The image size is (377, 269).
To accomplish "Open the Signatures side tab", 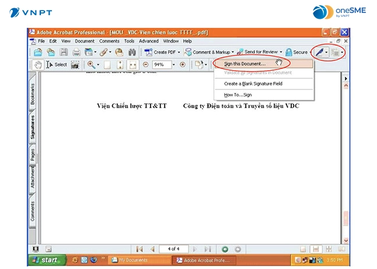I will [33, 127].
